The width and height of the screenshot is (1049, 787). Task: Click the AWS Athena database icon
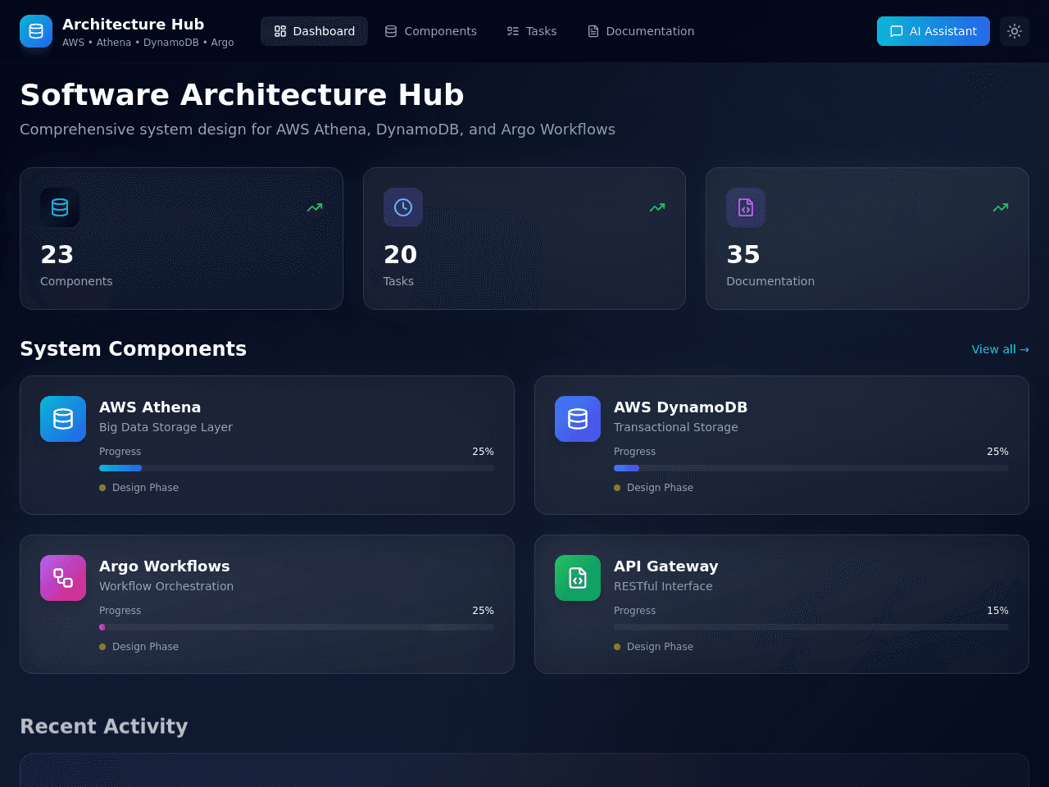63,419
